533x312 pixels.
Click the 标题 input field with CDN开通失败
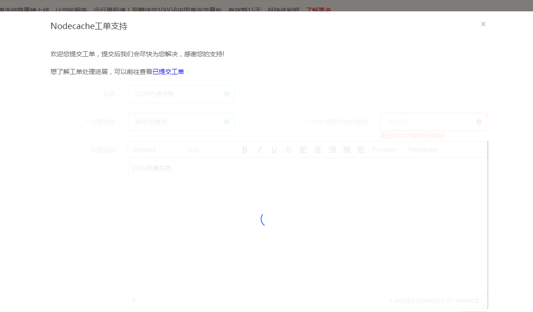181,94
